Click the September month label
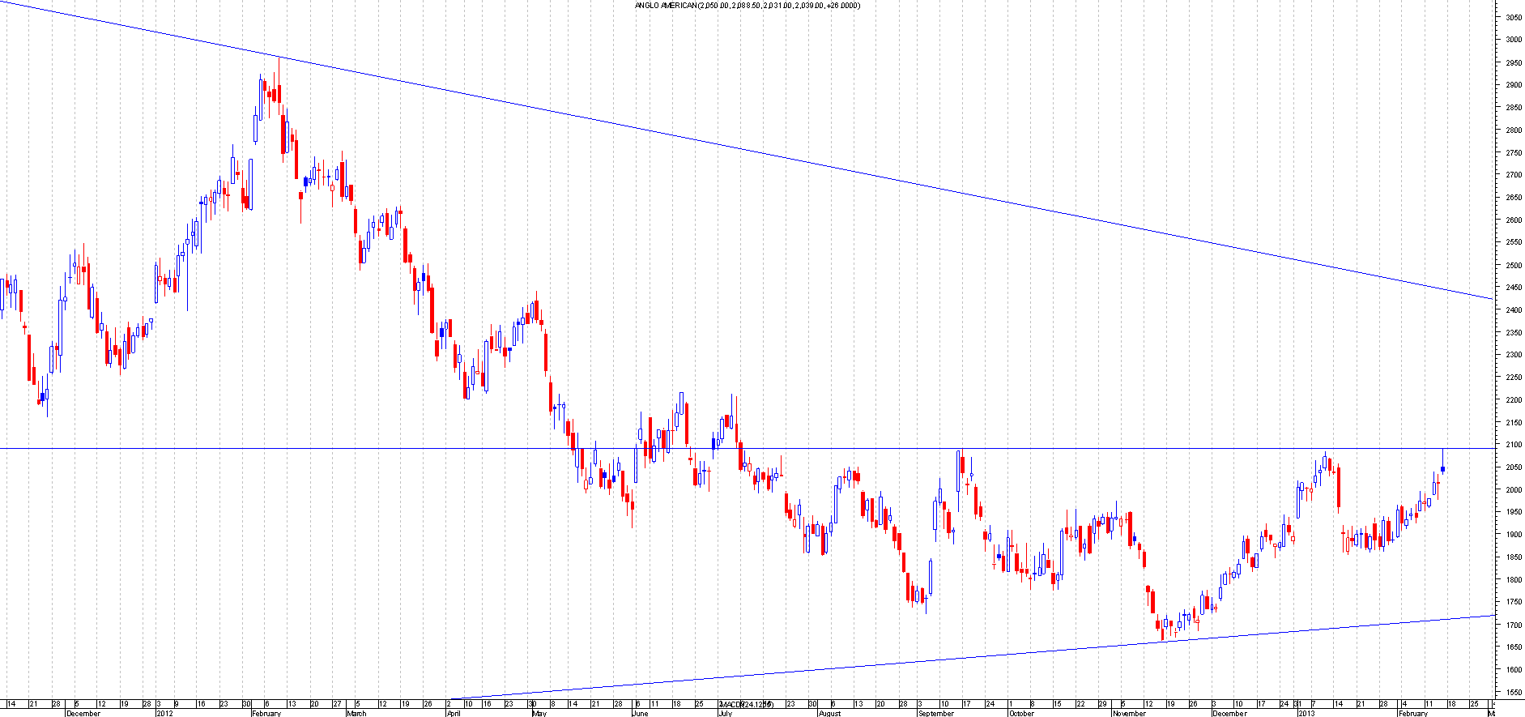Screen dimensions: 1525x717 pyautogui.click(x=936, y=714)
